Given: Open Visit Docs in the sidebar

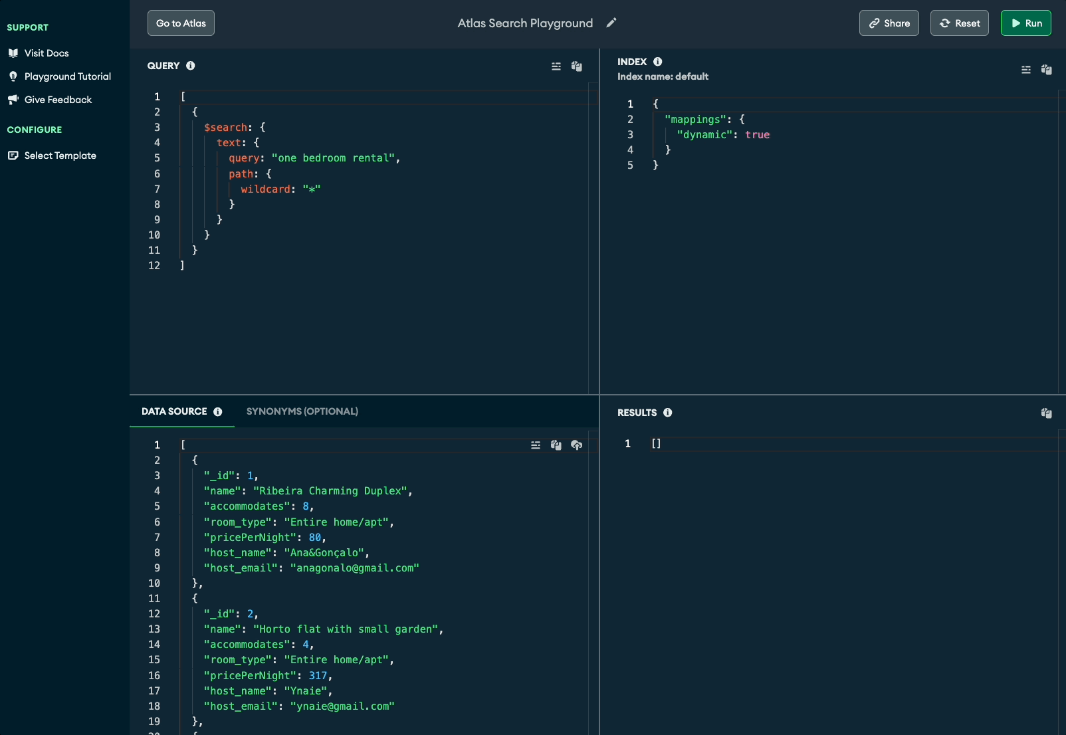Looking at the screenshot, I should [x=47, y=53].
